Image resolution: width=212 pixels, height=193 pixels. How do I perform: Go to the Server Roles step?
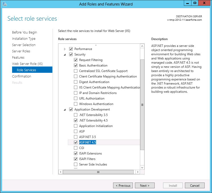coord(21,51)
